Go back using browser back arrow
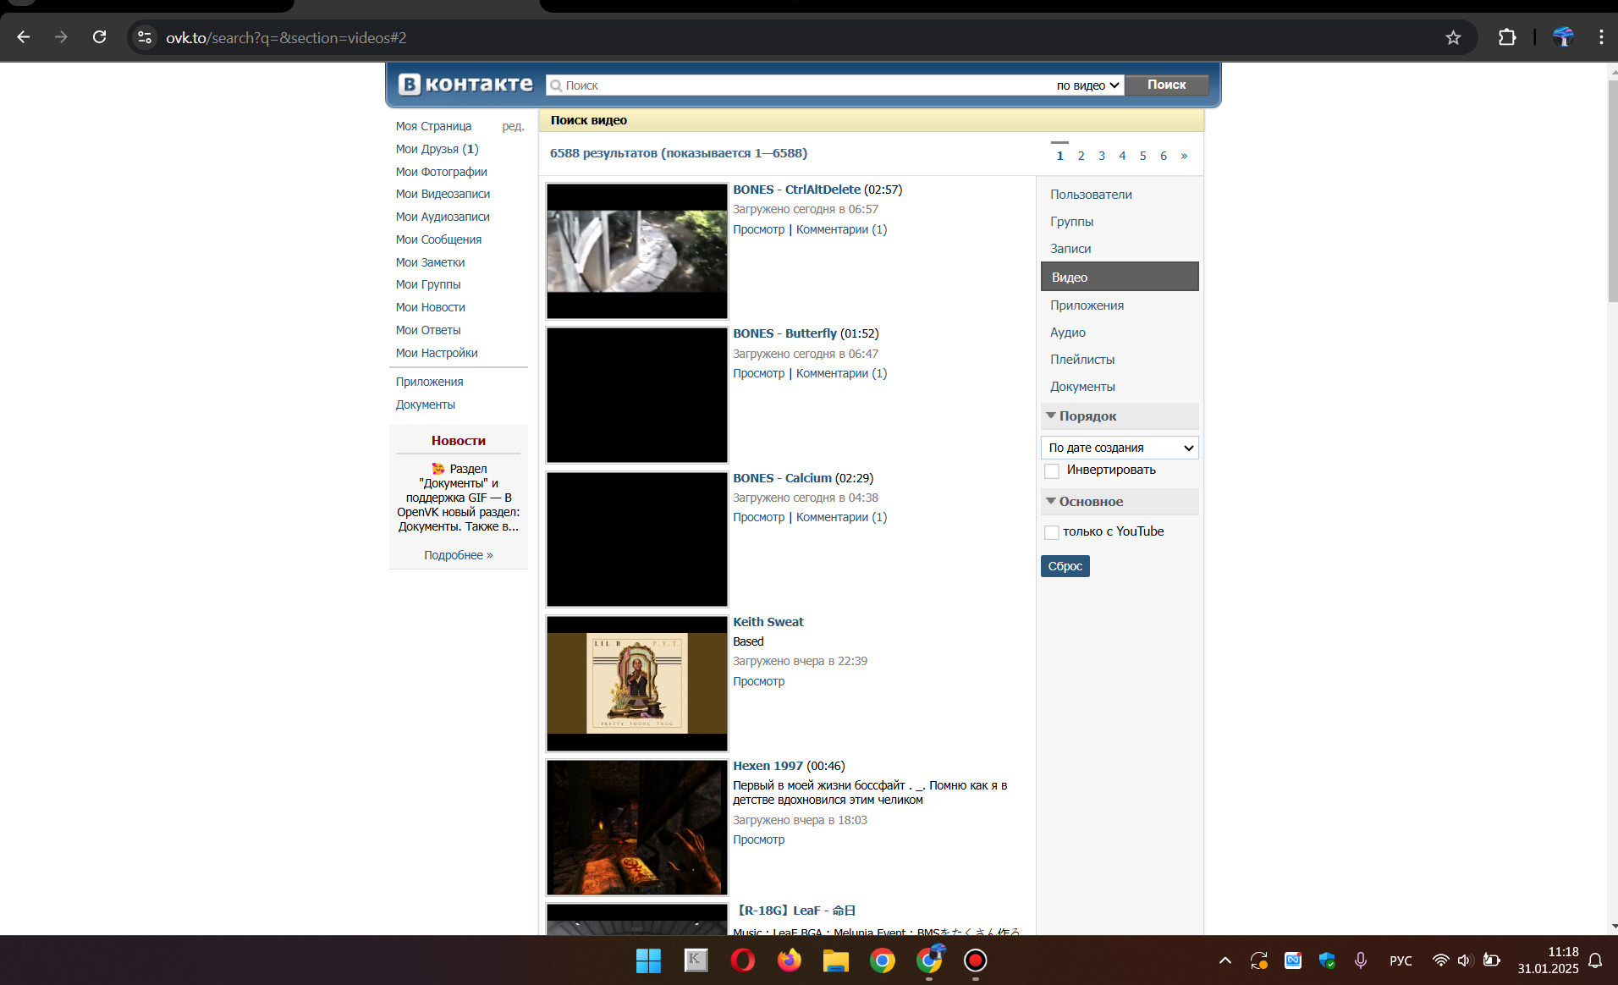Image resolution: width=1618 pixels, height=985 pixels. (x=24, y=37)
